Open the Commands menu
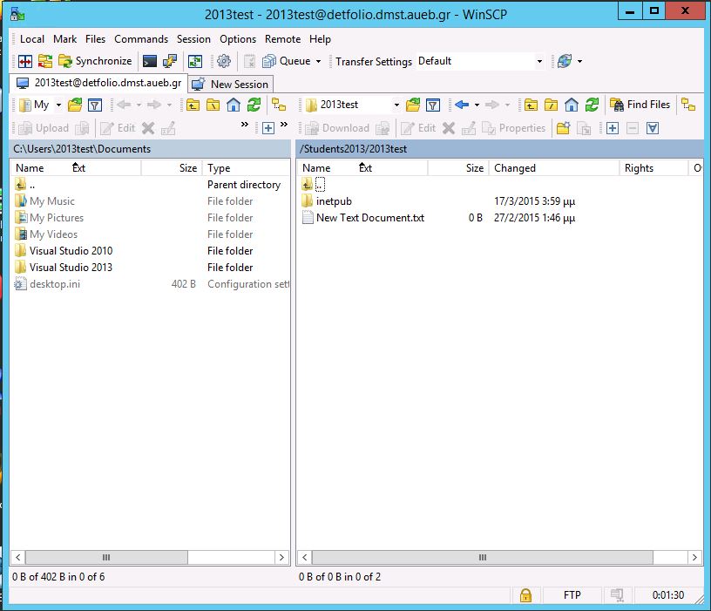This screenshot has width=711, height=611. (141, 39)
